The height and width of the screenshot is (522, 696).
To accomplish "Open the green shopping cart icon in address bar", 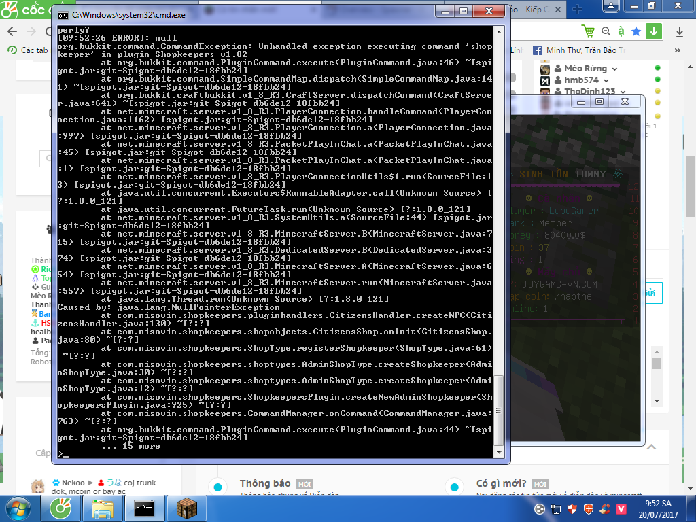I will (588, 31).
